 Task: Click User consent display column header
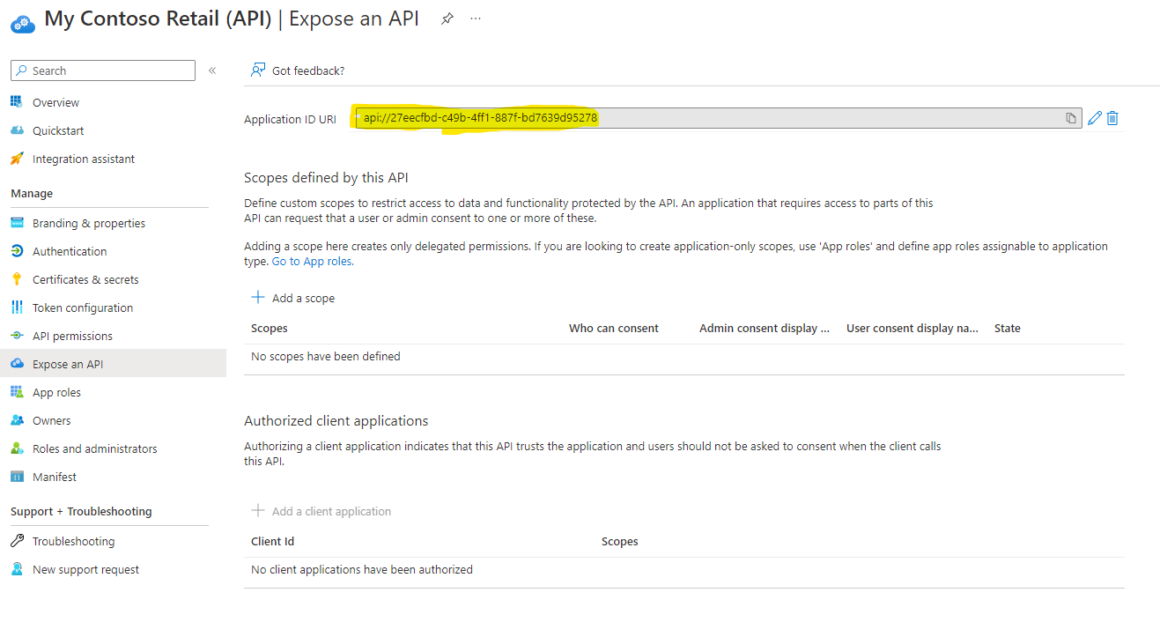pyautogui.click(x=912, y=328)
